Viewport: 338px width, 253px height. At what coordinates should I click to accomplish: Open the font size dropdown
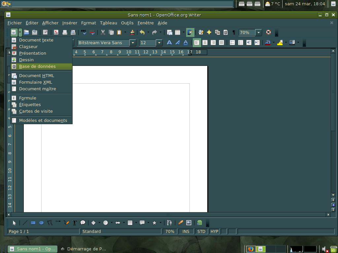click(159, 42)
